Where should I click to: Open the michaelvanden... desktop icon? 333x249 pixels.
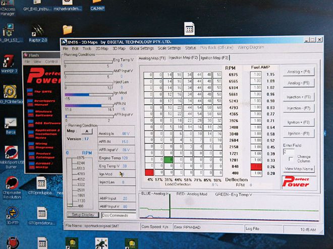click(67, 6)
